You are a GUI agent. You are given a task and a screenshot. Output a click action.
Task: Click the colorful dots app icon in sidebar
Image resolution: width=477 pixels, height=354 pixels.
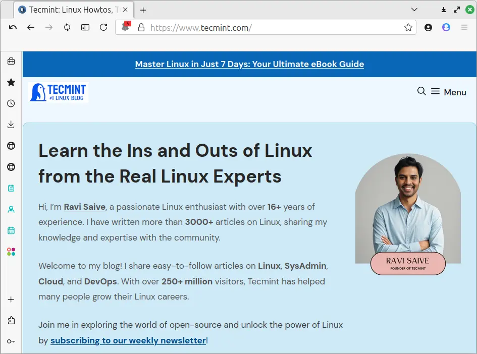(11, 252)
